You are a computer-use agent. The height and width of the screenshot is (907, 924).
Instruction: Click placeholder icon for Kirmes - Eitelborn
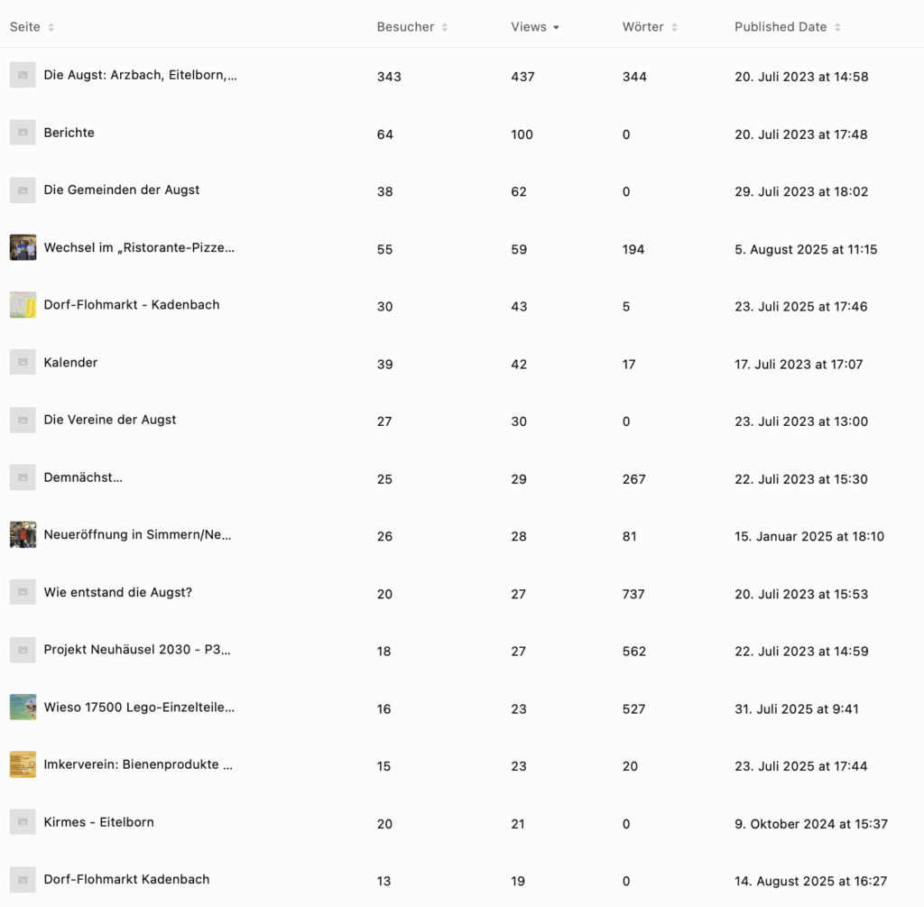tap(23, 822)
